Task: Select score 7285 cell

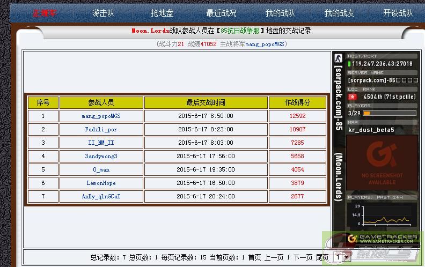Action: click(x=297, y=143)
